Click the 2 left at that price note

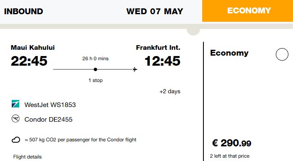(230, 156)
